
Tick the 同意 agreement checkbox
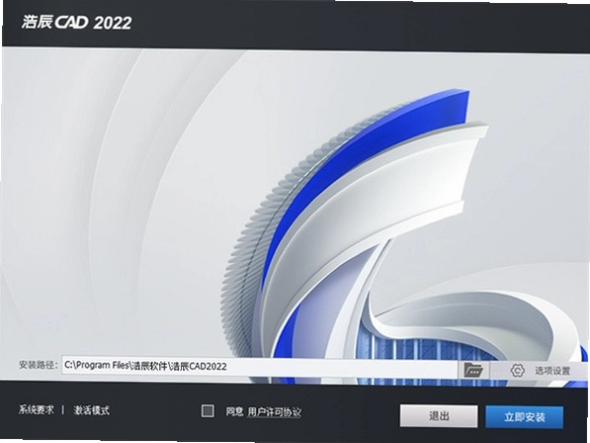coord(208,410)
